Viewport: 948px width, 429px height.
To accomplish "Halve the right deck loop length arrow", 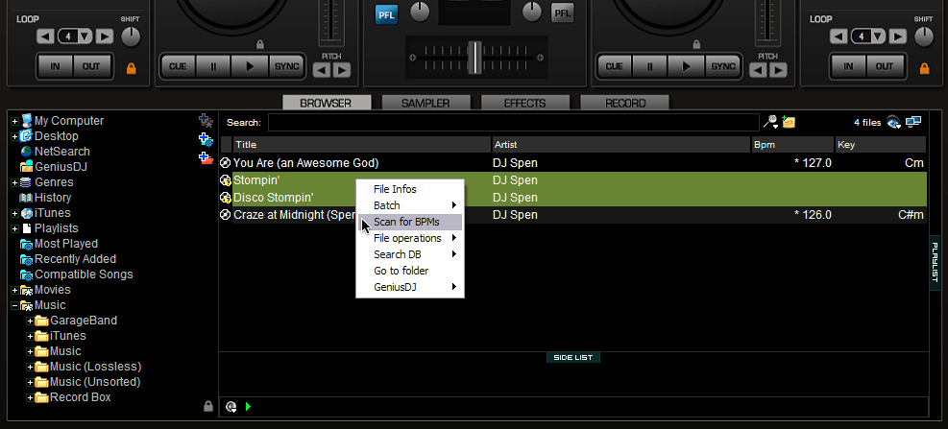I will coord(839,36).
